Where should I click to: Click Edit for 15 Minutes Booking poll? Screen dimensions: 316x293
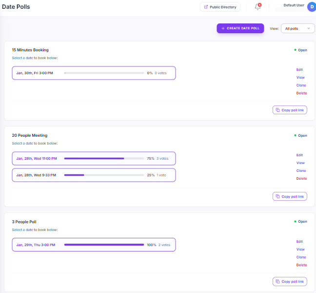pyautogui.click(x=299, y=69)
